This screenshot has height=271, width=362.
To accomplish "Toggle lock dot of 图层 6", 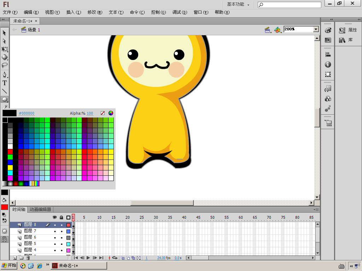I will (x=62, y=237).
